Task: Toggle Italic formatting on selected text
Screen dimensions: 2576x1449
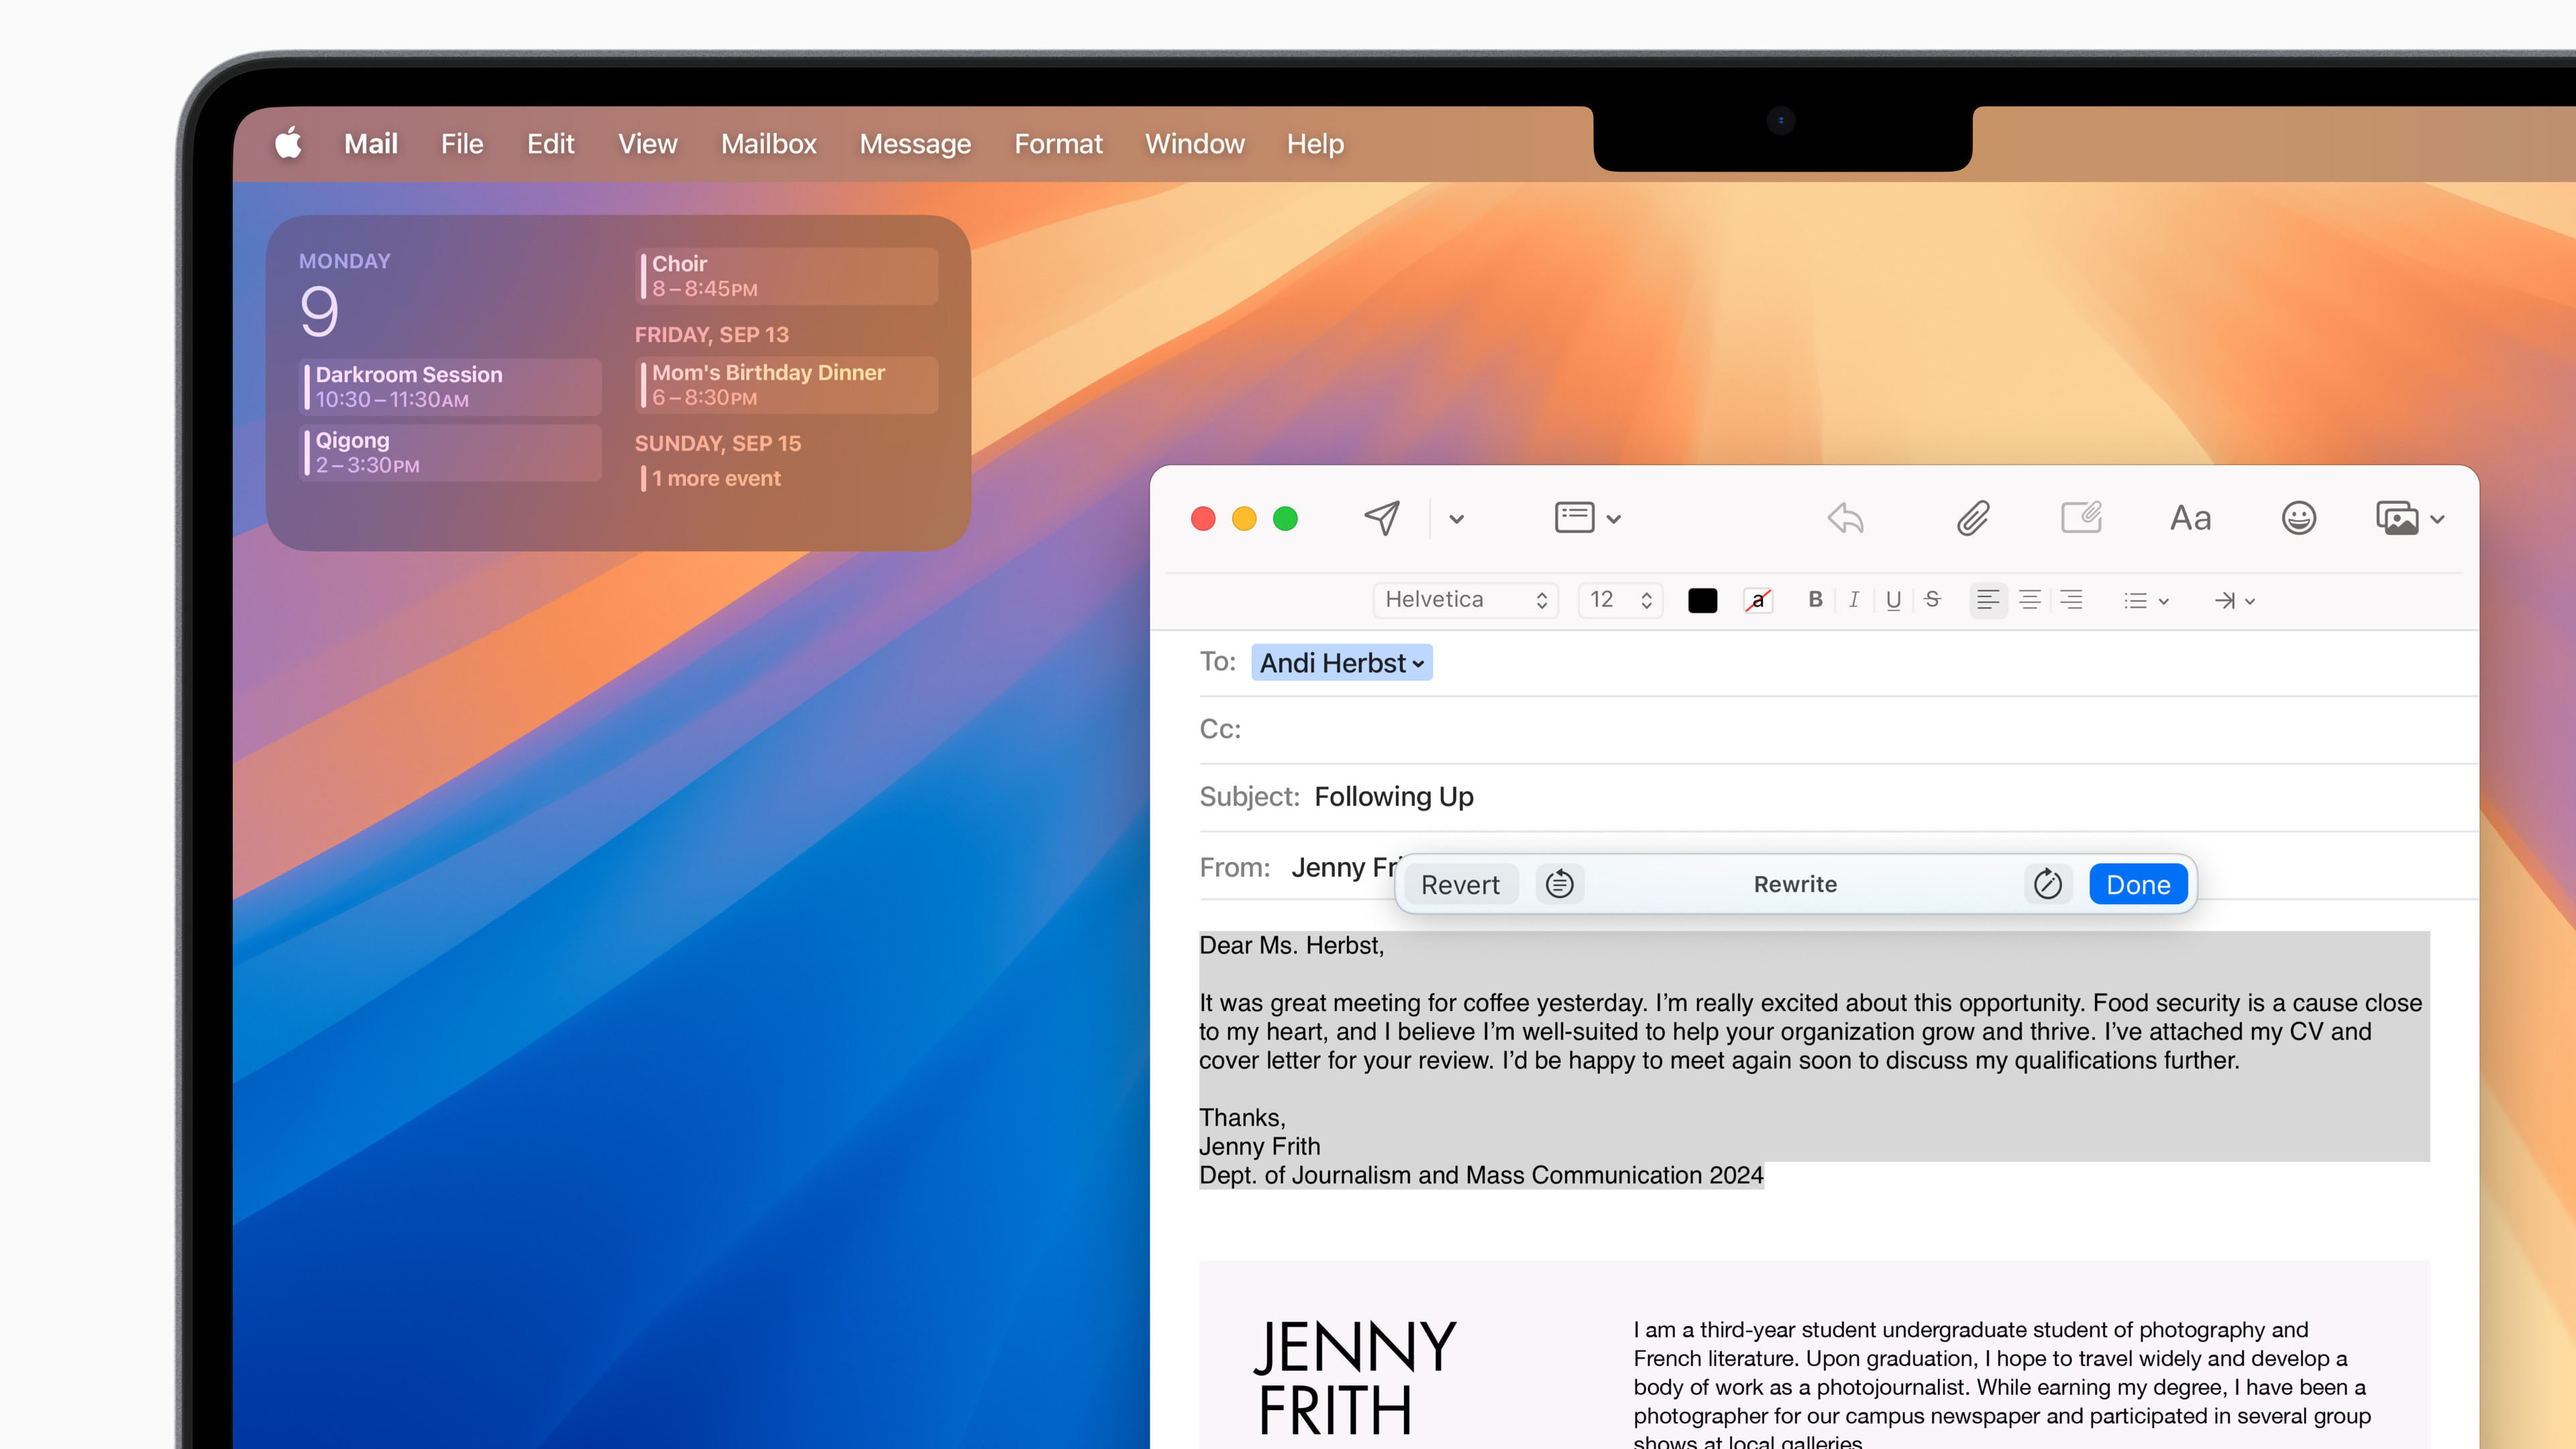Action: pos(1851,600)
